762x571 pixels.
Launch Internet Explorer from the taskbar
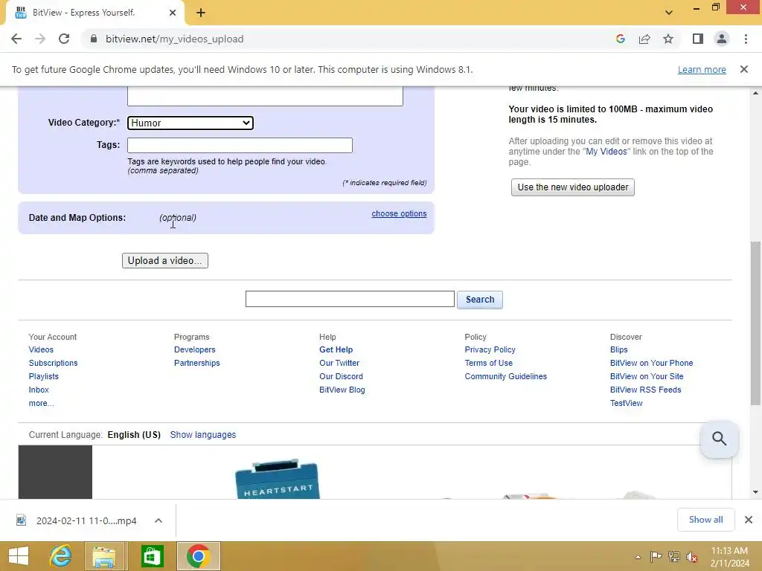[x=61, y=556]
